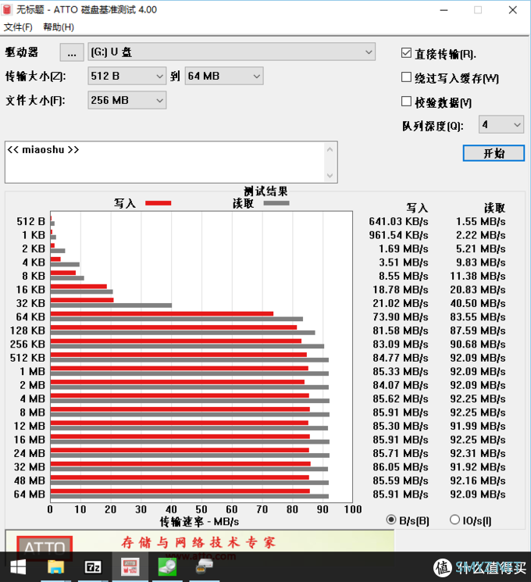Click description scrollbar down arrow
This screenshot has height=582, width=531.
click(x=330, y=175)
